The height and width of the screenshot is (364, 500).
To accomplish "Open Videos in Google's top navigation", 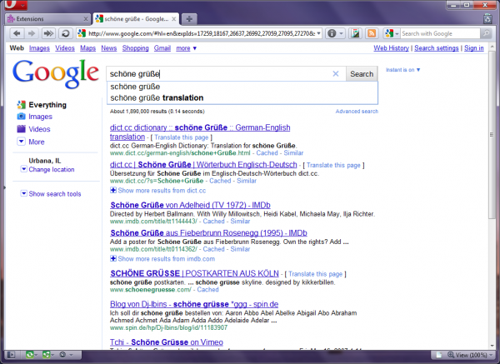I will coord(65,48).
